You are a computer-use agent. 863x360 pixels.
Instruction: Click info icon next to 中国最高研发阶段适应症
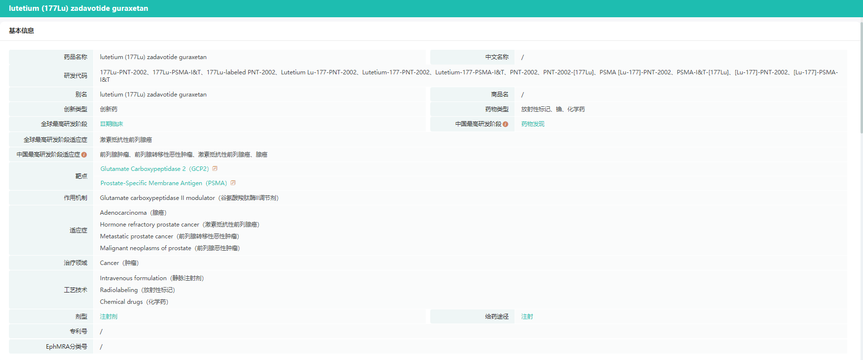click(x=84, y=155)
